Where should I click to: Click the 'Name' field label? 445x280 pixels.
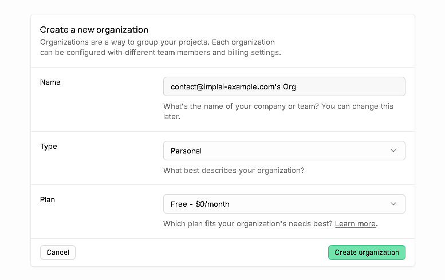[x=50, y=82]
